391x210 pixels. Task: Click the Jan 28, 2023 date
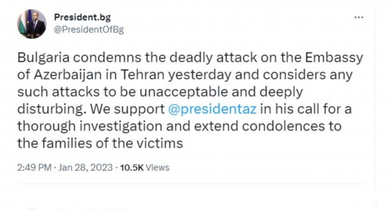tap(85, 167)
